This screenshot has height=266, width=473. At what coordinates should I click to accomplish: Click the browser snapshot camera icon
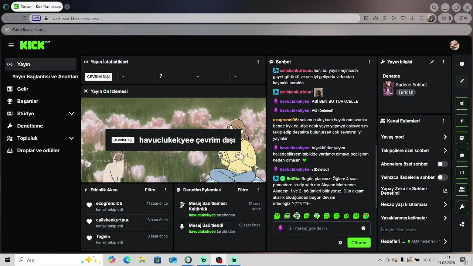375,18
